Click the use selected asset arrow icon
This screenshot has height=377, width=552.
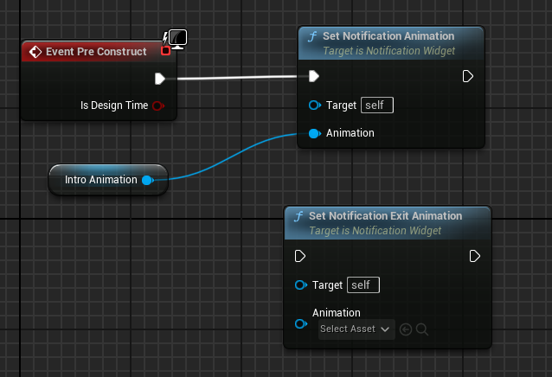point(406,329)
